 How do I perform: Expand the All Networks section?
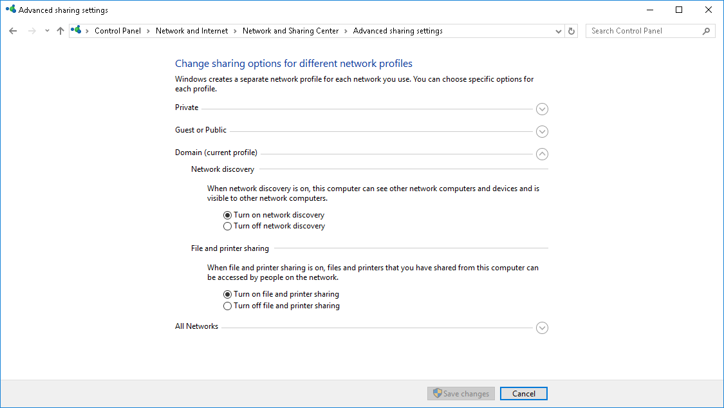click(542, 328)
